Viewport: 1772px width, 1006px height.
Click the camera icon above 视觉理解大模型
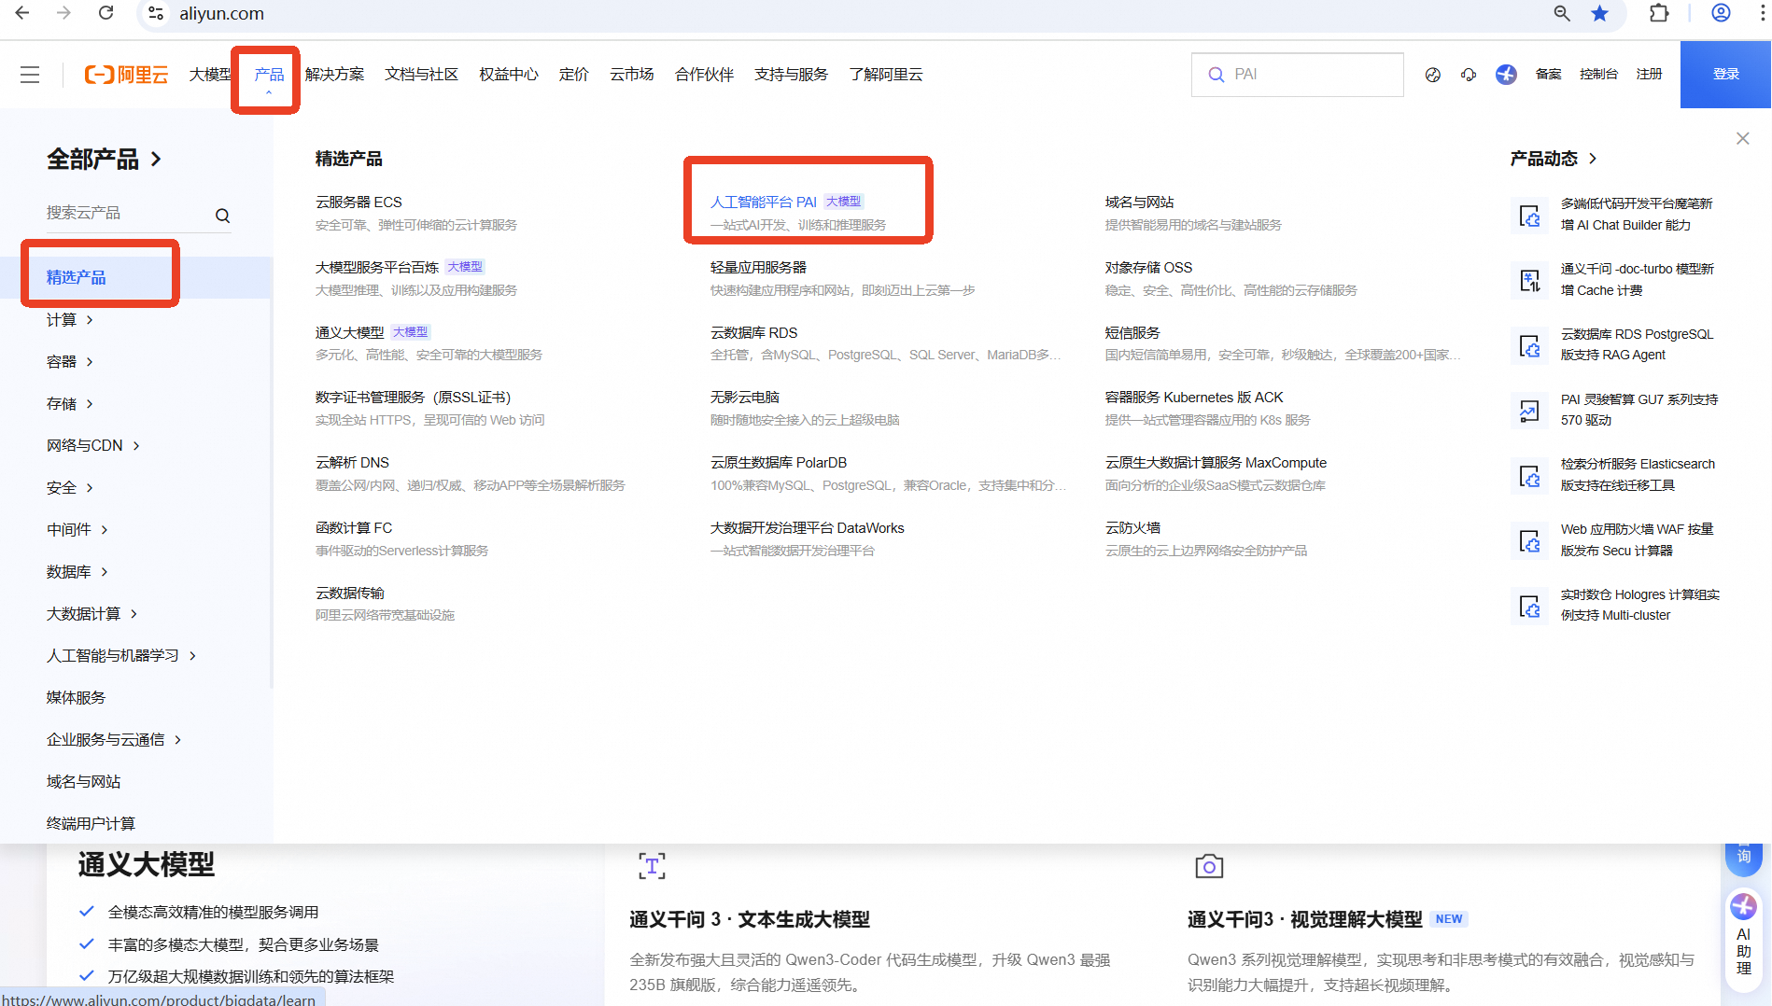tap(1209, 866)
